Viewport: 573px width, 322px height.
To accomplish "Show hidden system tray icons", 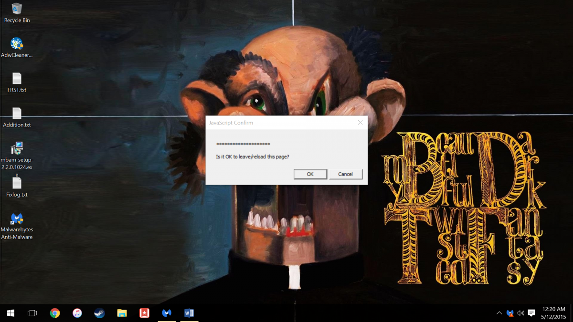I will pos(499,313).
